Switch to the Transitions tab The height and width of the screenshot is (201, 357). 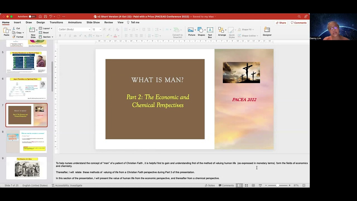pos(56,22)
